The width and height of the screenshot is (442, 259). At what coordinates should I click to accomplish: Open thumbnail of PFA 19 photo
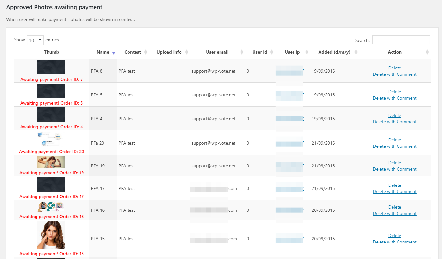click(51, 162)
